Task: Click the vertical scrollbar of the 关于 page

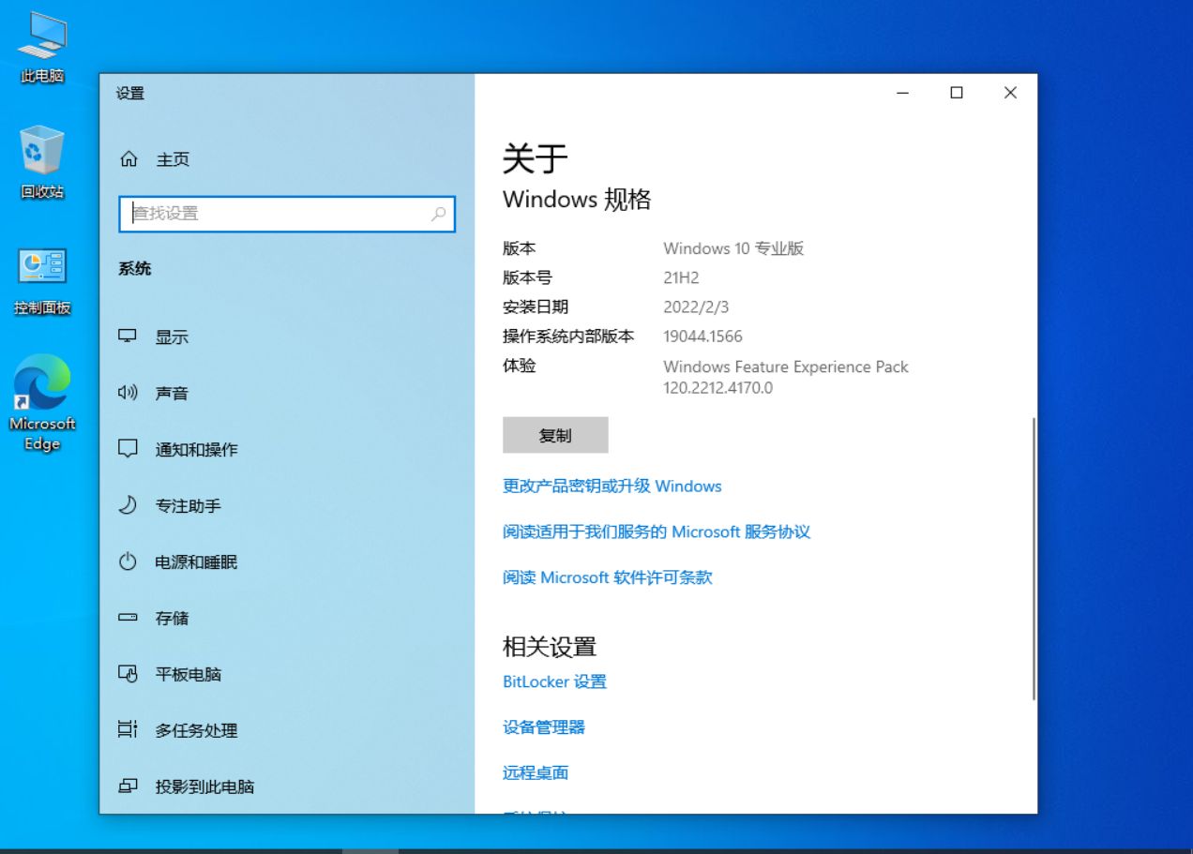Action: [x=1034, y=559]
